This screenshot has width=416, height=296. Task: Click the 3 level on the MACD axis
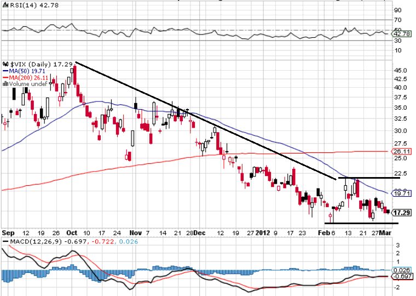[398, 245]
